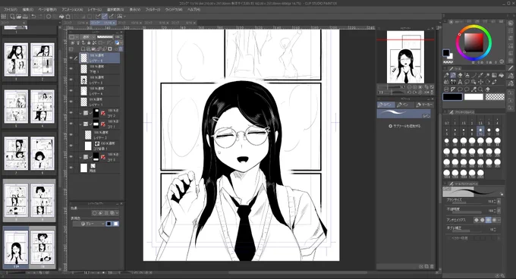
Task: Toggle visibility of コマ 2 frame folder
Action: pos(71,113)
